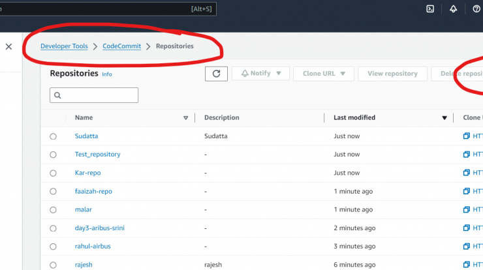Focus the repositories search field
This screenshot has width=483, height=270.
(94, 95)
